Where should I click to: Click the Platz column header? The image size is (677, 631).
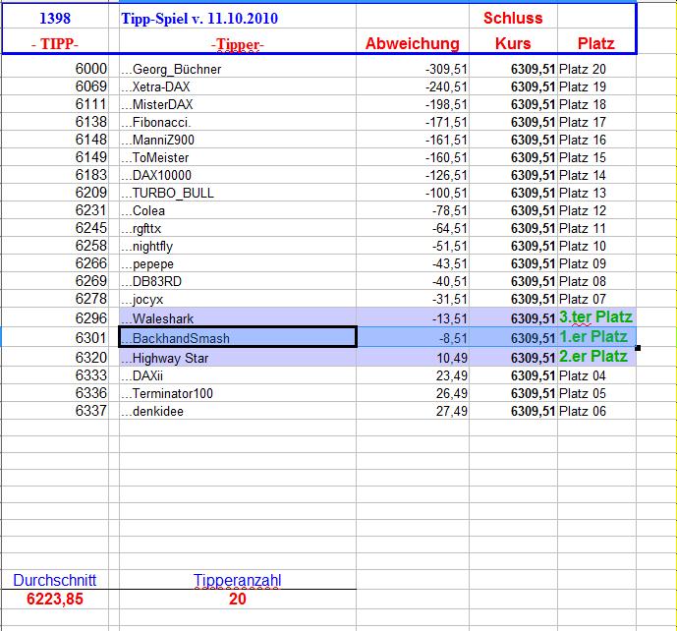pyautogui.click(x=596, y=43)
